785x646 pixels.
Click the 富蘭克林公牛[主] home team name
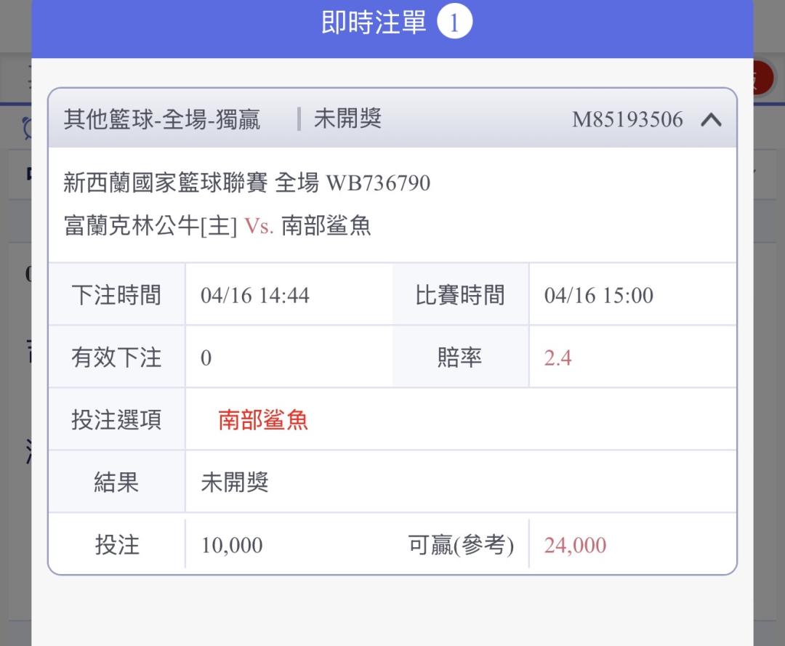150,226
